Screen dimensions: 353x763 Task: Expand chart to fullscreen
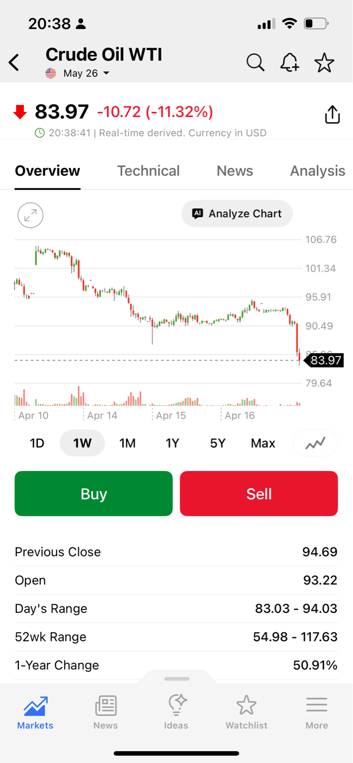[x=31, y=215]
